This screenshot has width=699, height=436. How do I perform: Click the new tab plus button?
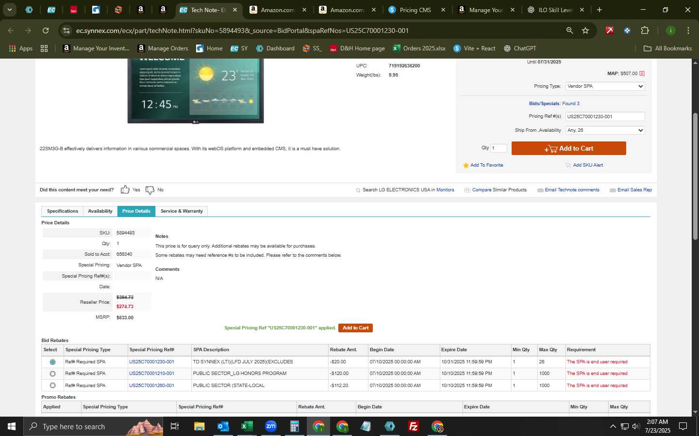click(599, 10)
